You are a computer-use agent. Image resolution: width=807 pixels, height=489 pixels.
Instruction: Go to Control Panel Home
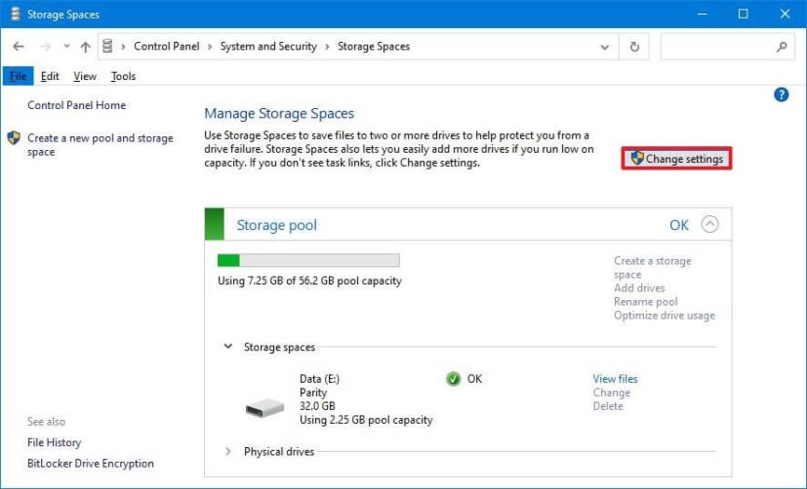(77, 105)
